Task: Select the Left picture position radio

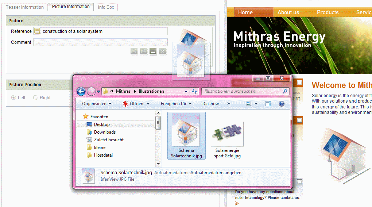Action: click(13, 97)
